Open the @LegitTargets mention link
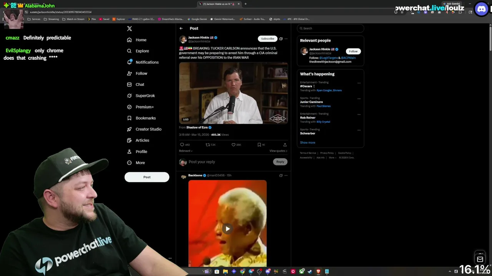Viewport: 492px width, 276px height. [x=329, y=58]
